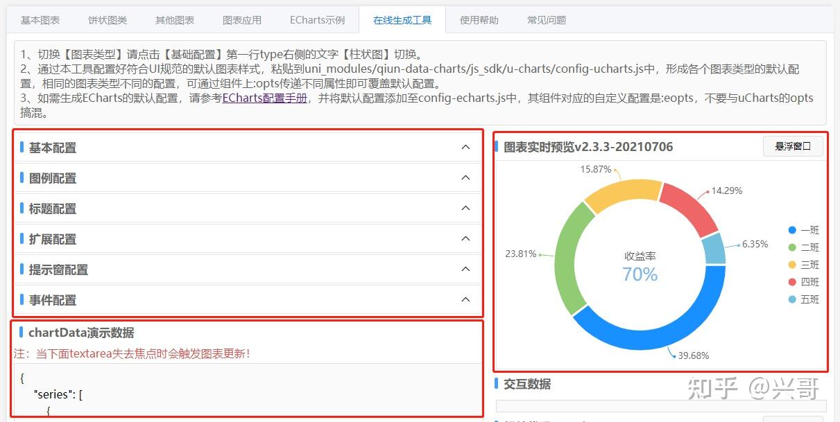Toggle the 一班 legend item
The height and width of the screenshot is (422, 840).
tap(804, 230)
